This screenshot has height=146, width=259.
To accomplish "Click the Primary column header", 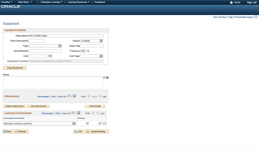I will coord(81,118).
